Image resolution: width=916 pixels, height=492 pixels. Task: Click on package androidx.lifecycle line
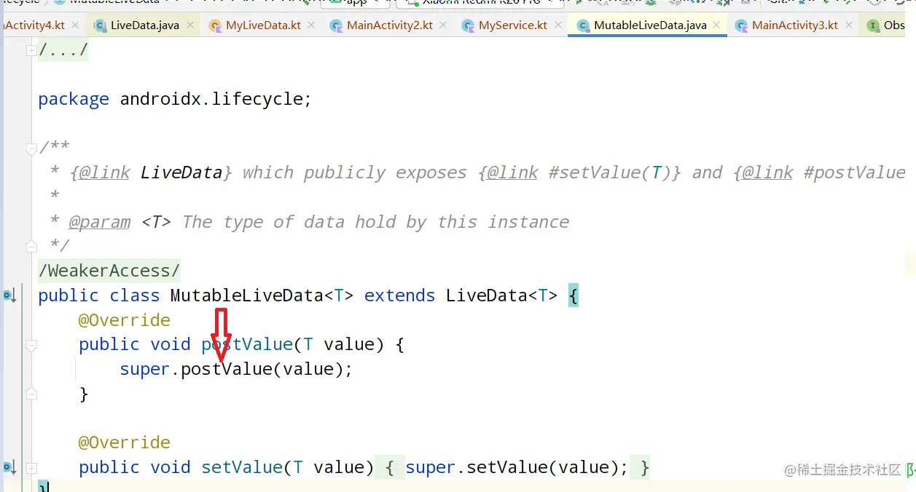pyautogui.click(x=175, y=99)
